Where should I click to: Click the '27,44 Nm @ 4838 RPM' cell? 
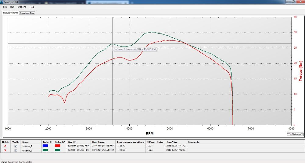(103, 146)
